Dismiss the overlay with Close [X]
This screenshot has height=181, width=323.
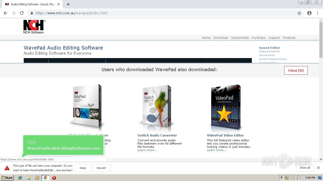tap(296, 70)
